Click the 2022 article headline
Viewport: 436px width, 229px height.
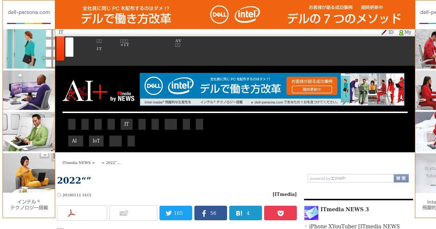pos(74,181)
